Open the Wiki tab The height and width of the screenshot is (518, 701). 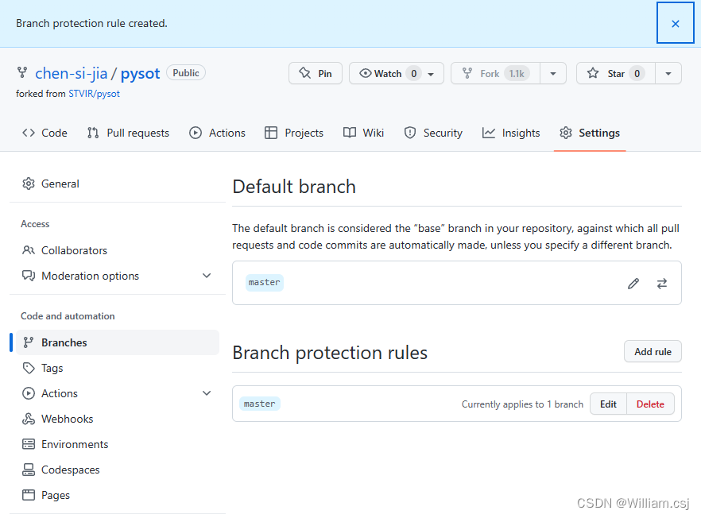[x=363, y=133]
